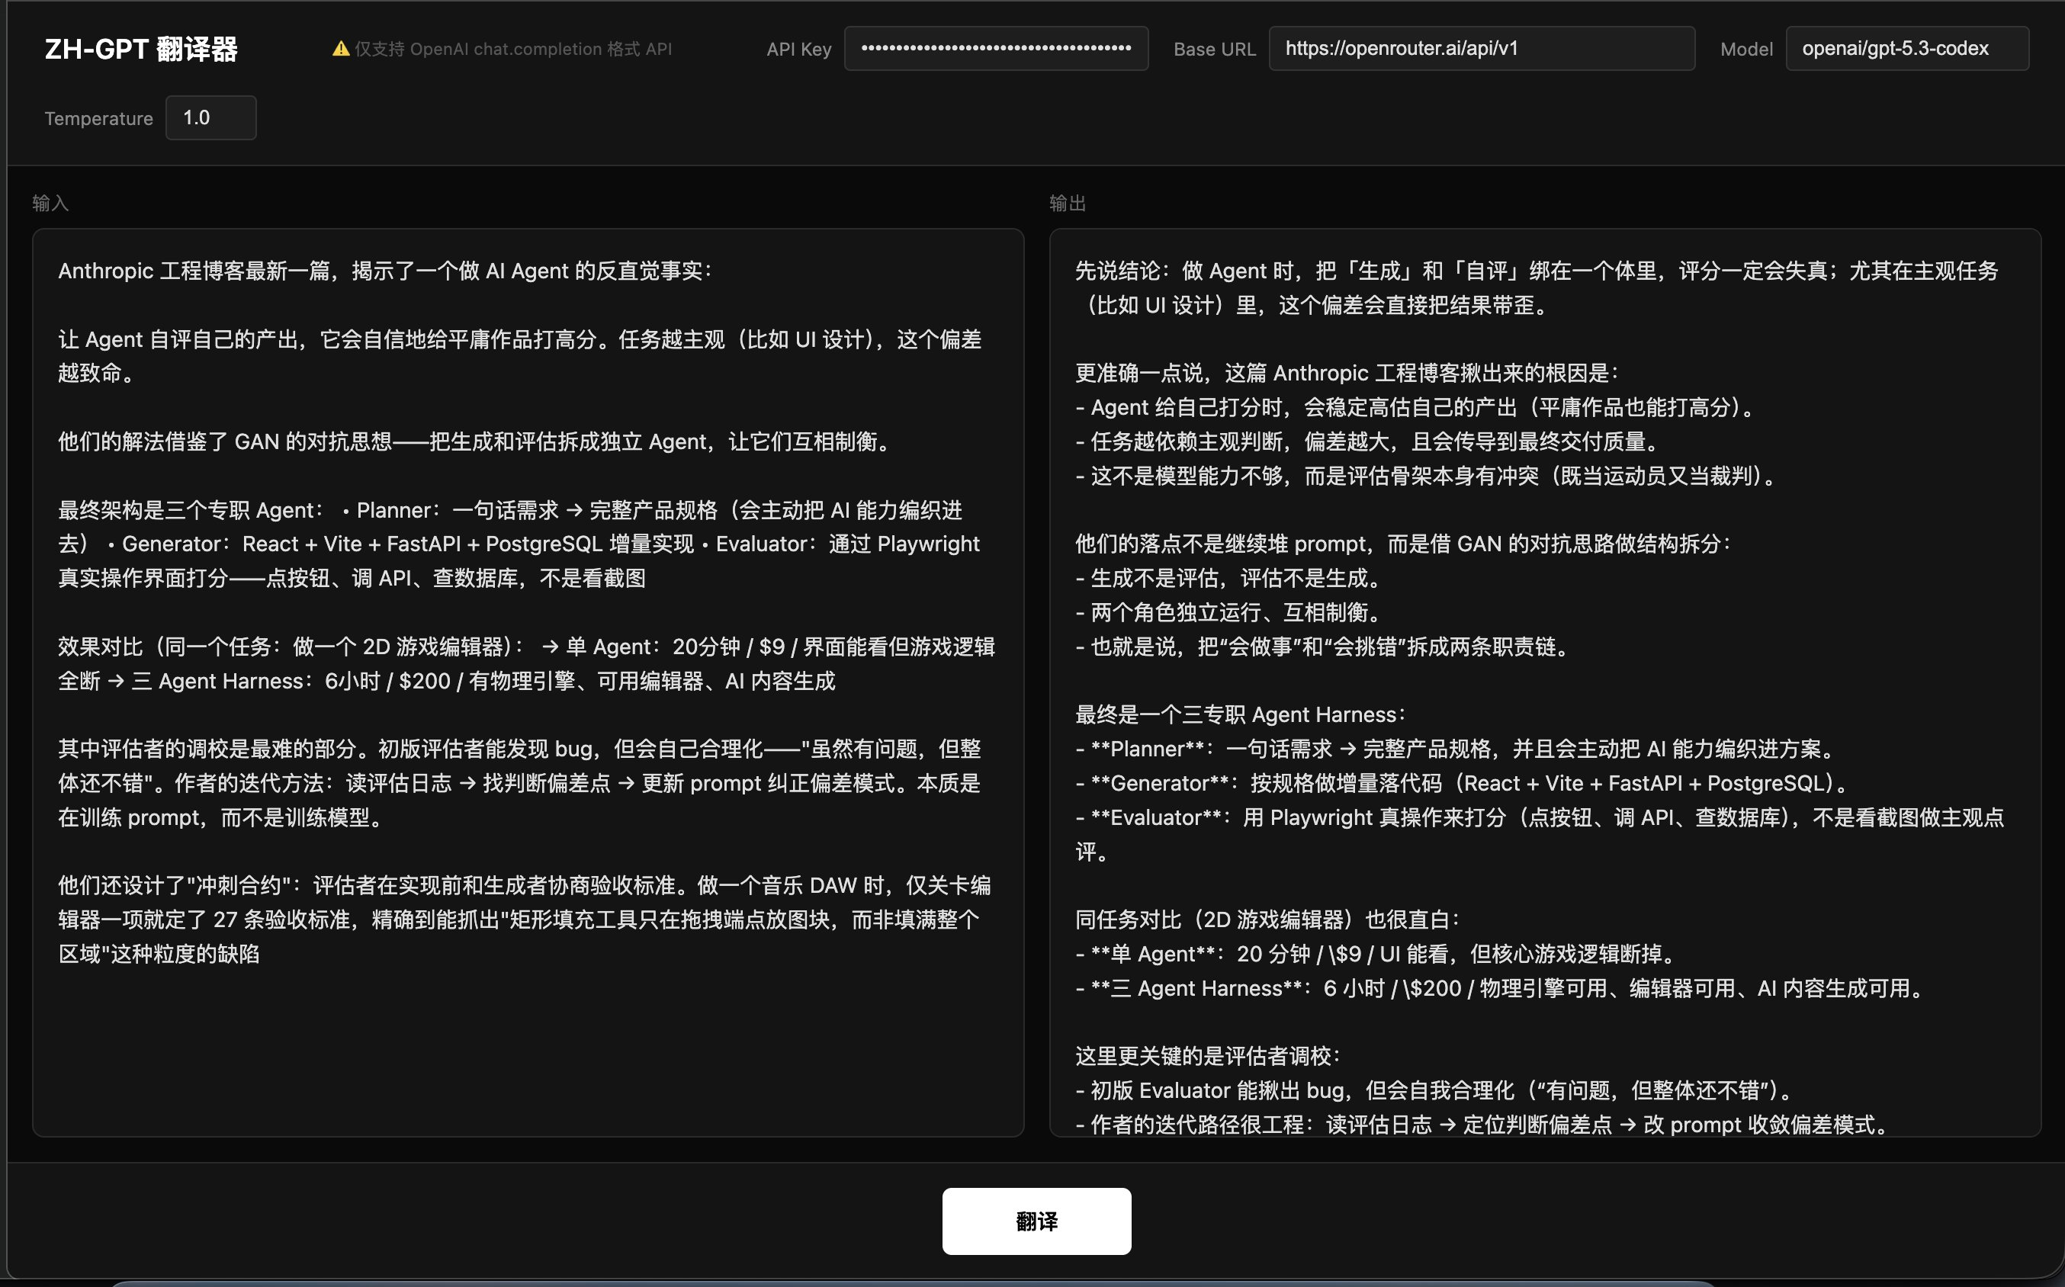Image resolution: width=2065 pixels, height=1287 pixels.
Task: Click the Temperature label
Action: pos(98,118)
